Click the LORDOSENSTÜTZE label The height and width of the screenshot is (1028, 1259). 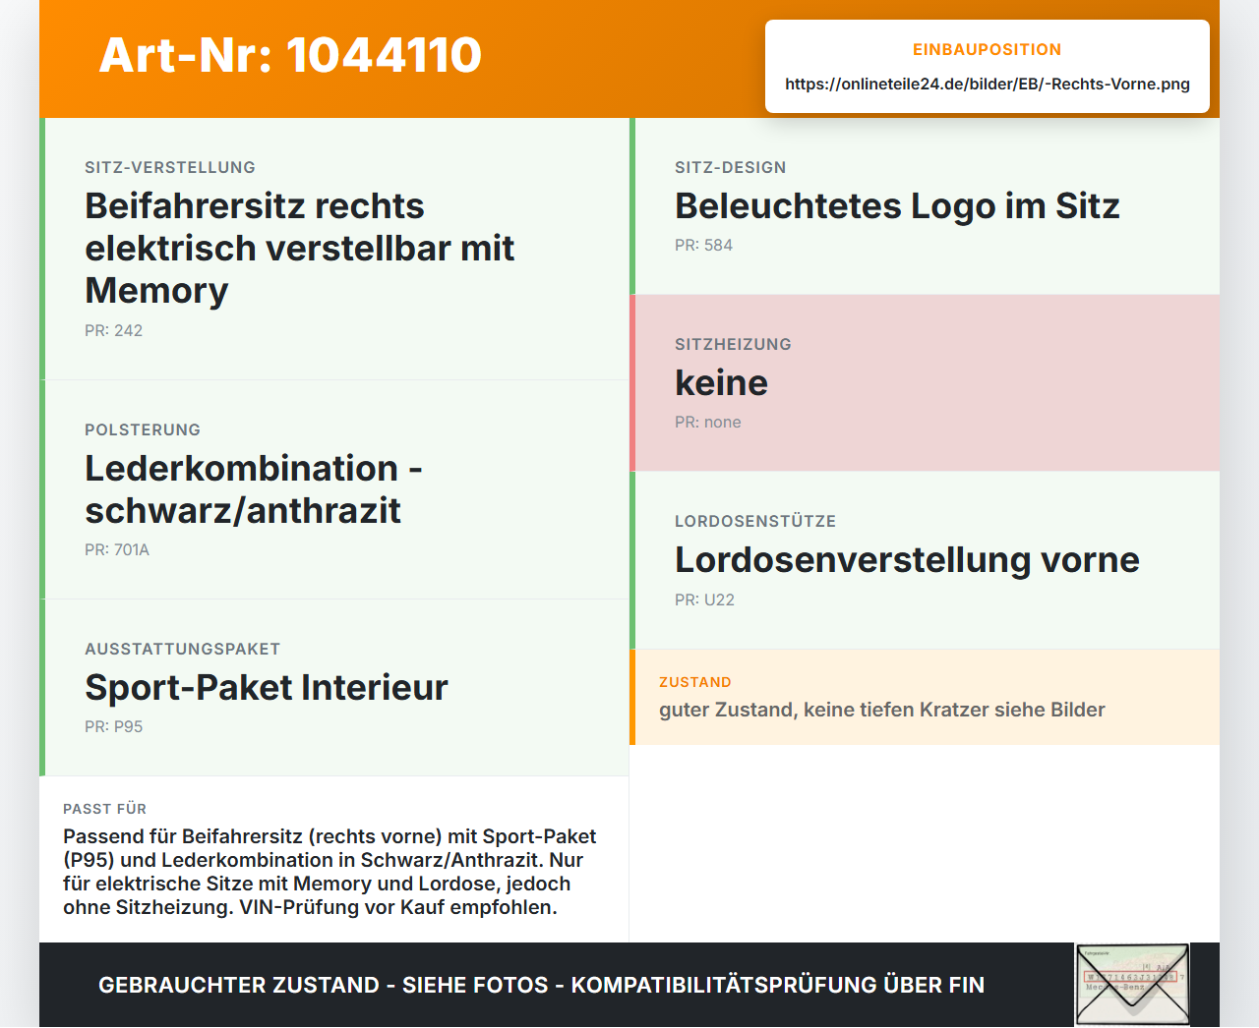(x=755, y=522)
